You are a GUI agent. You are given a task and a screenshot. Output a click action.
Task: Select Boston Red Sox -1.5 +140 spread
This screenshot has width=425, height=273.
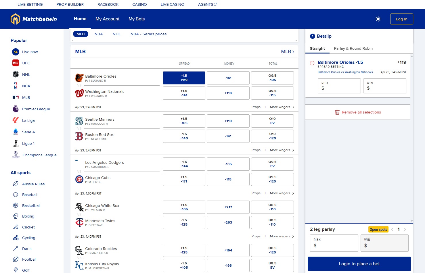184,136
